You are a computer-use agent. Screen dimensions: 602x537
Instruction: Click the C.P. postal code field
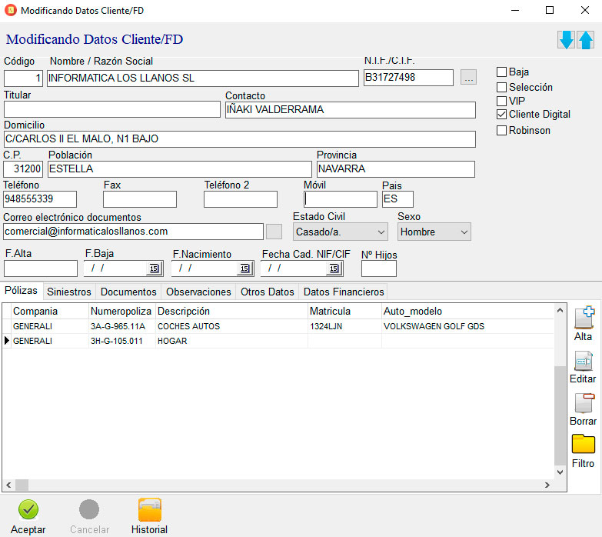(x=23, y=169)
